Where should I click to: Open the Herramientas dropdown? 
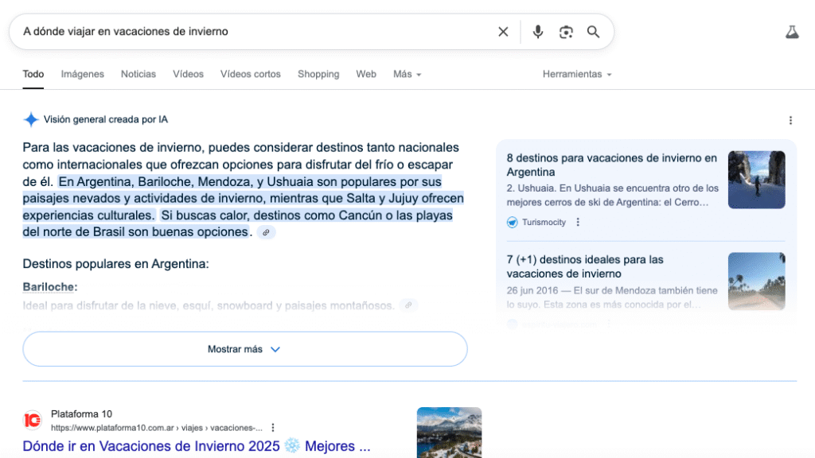tap(577, 74)
